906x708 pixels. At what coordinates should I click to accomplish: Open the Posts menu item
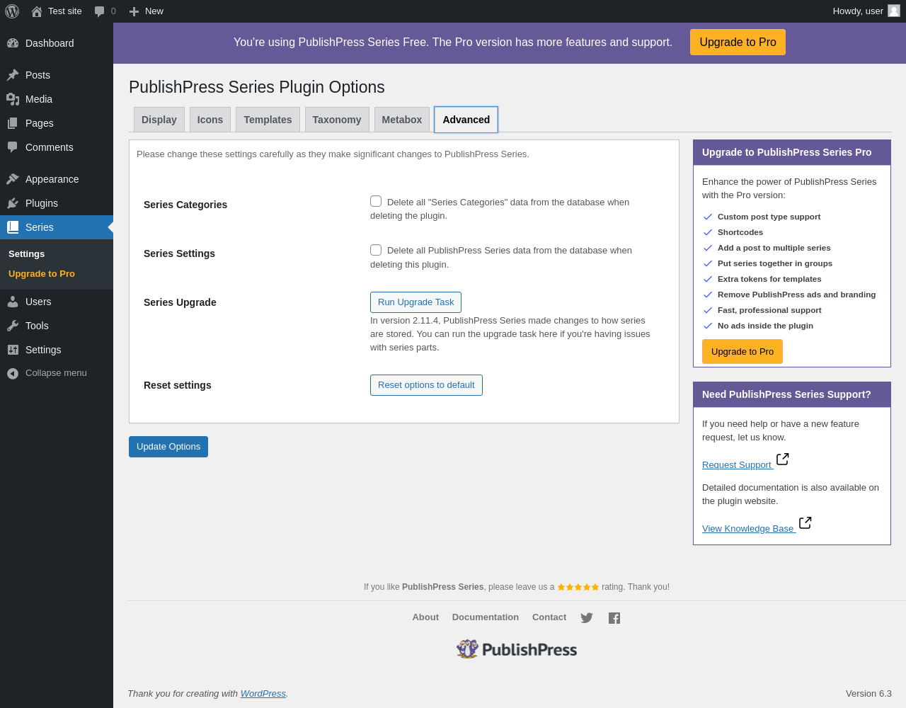(57, 75)
